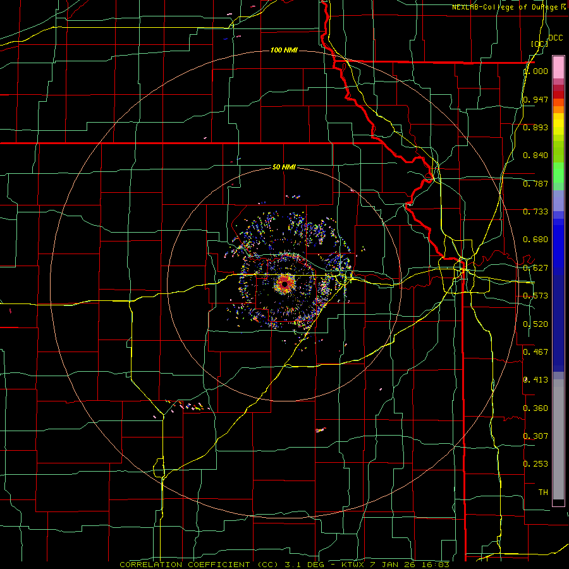Click the 0.787 scale value
Screen dimensions: 569x569
(535, 183)
